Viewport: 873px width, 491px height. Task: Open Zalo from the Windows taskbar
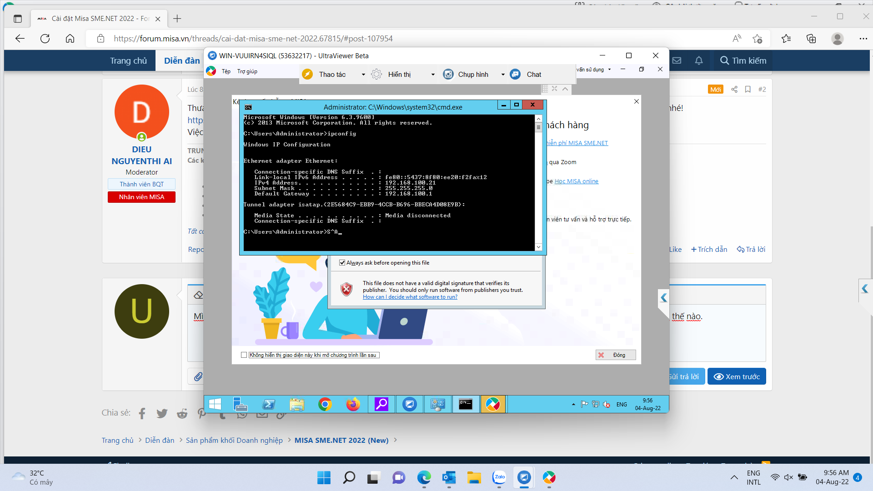point(499,477)
